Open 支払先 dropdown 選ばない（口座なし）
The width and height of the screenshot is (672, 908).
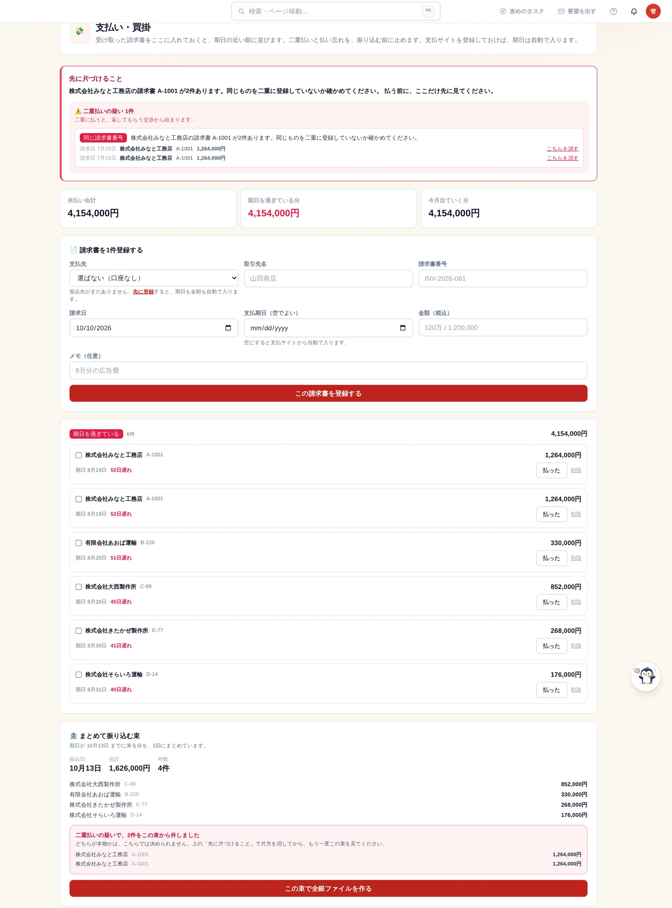[154, 278]
